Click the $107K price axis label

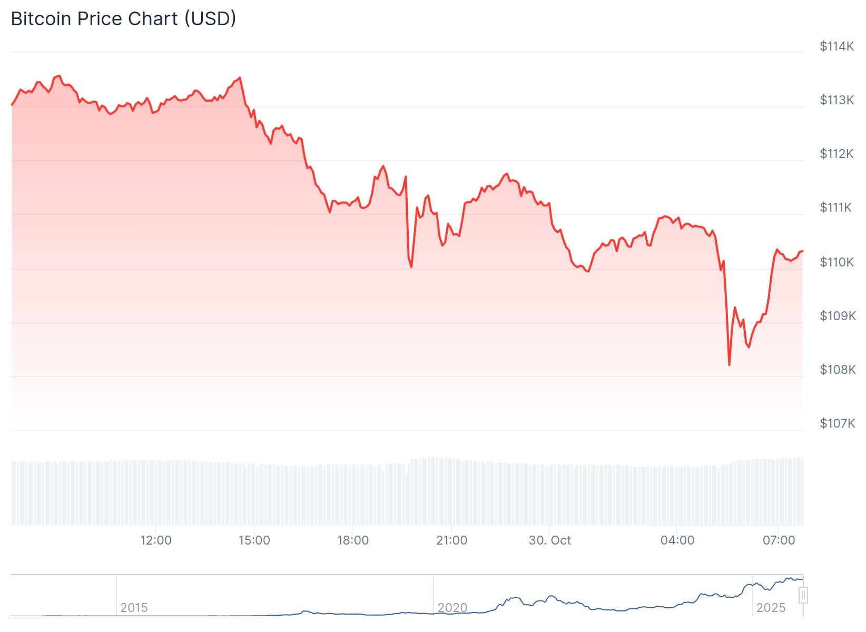(837, 423)
